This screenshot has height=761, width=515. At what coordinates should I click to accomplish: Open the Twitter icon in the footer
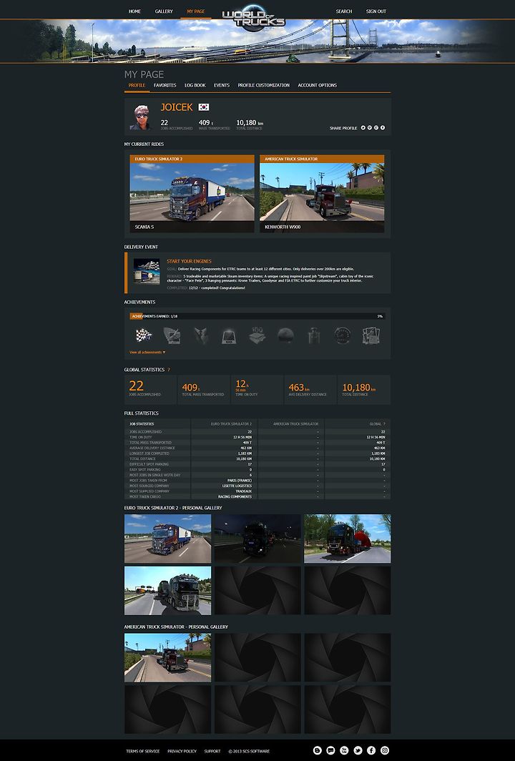click(358, 750)
